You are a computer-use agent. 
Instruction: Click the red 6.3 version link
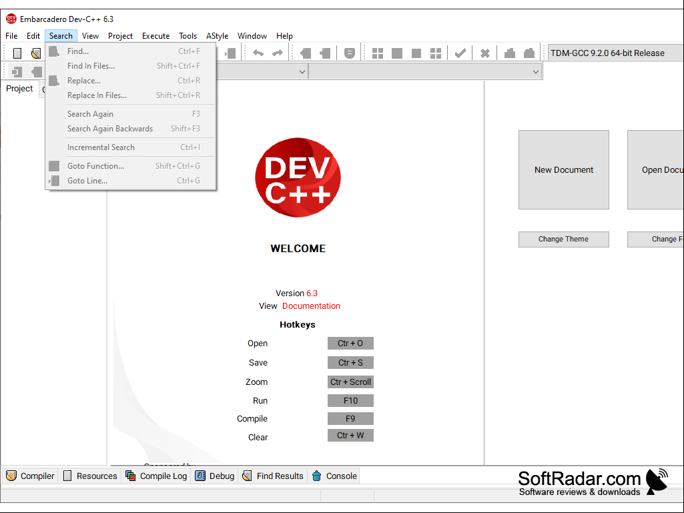pyautogui.click(x=312, y=293)
